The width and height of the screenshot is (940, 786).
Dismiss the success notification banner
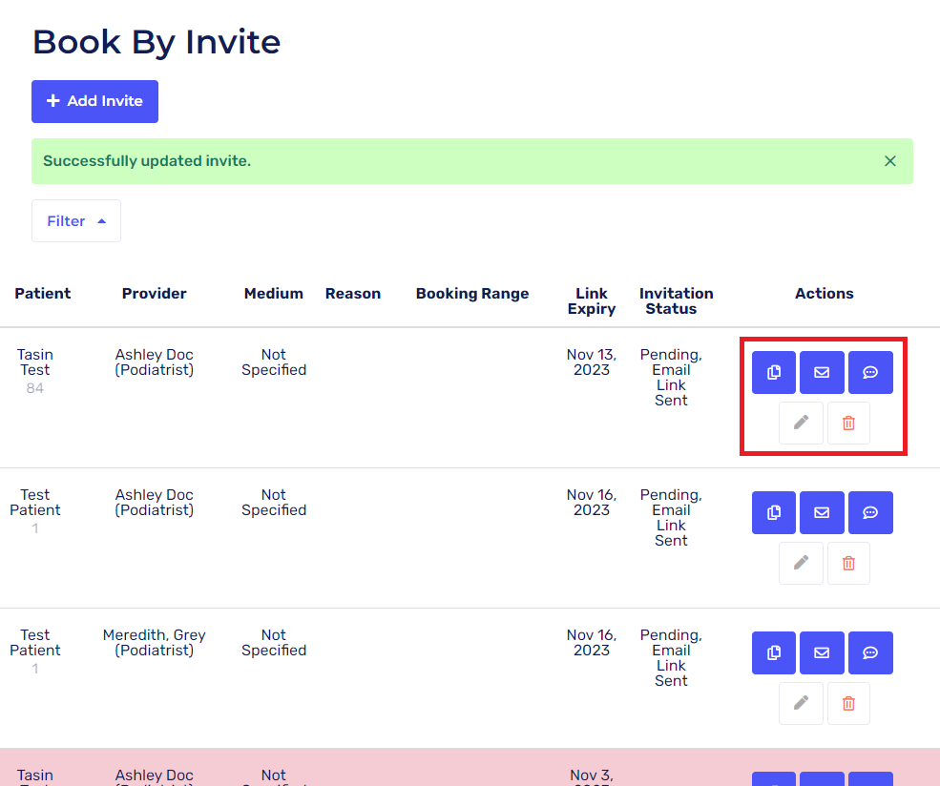(x=890, y=161)
